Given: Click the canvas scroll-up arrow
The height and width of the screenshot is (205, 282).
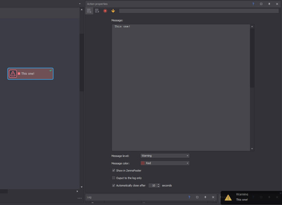Looking at the screenshot, I should pos(82,10).
